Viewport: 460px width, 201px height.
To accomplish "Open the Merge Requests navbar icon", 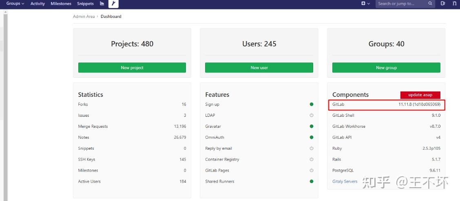I will 454,4.
